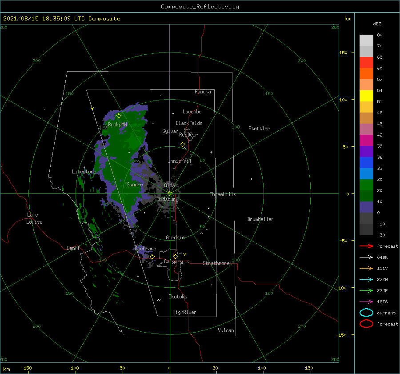Screen dimensions: 400x374
Task: Click the Composite_Reflectivity title text
Action: [x=200, y=7]
